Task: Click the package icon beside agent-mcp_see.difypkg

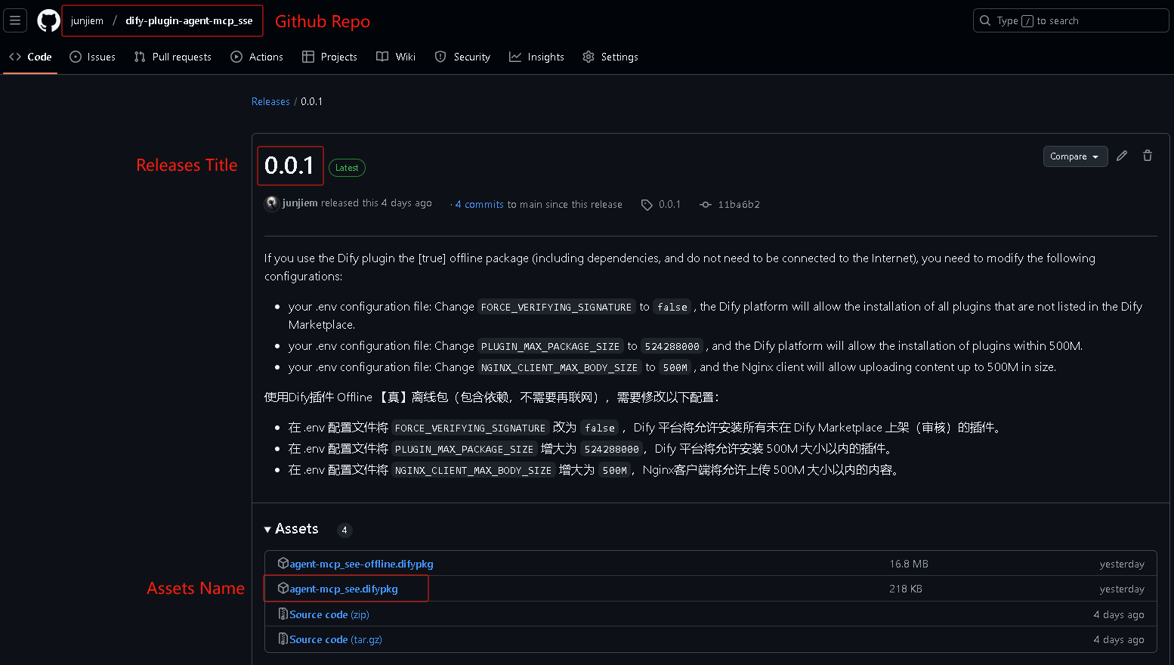Action: (283, 588)
